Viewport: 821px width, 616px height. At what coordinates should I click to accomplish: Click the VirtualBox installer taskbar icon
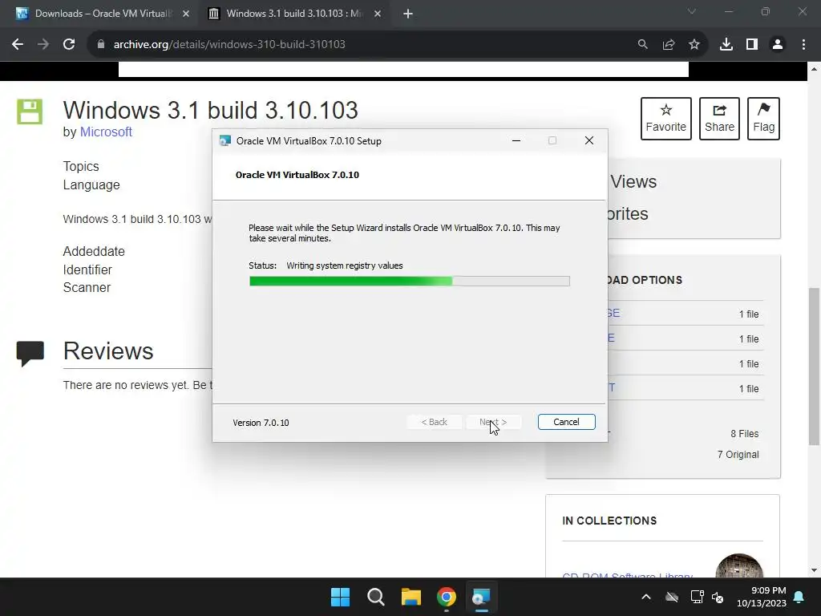coord(481,597)
